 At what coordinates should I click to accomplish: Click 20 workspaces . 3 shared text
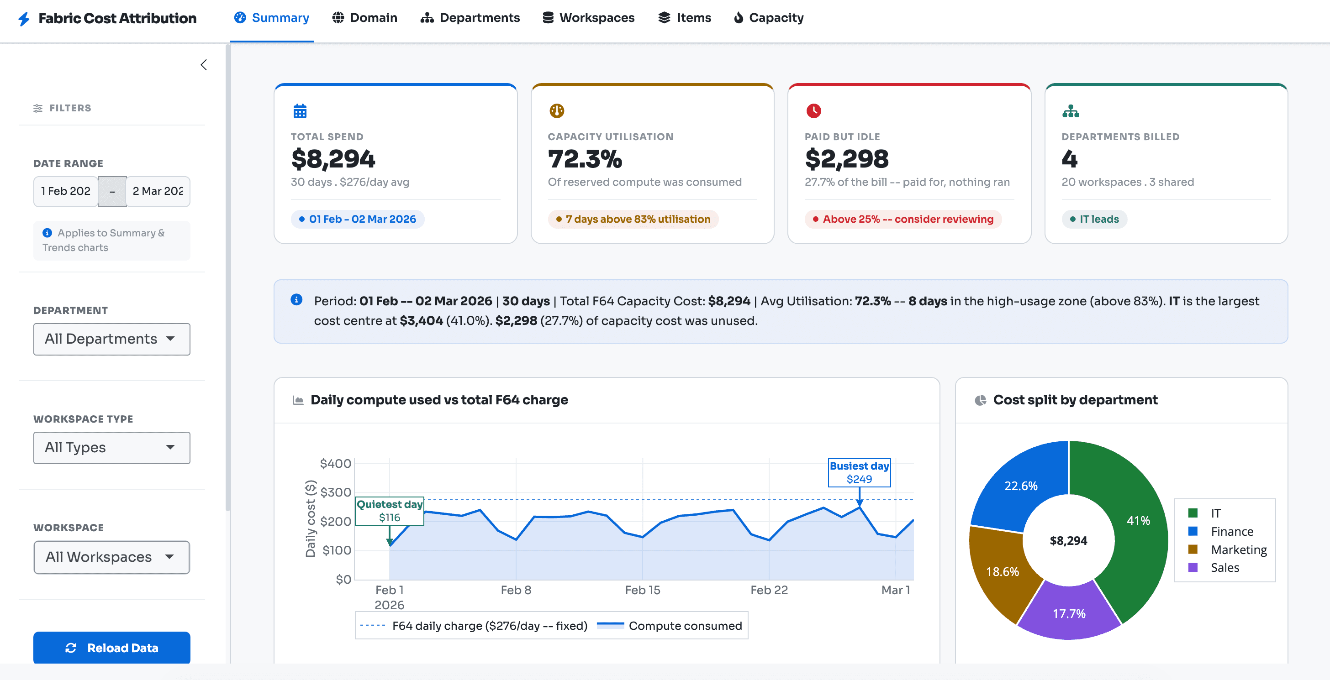1128,182
